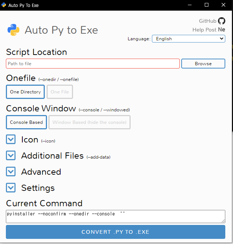Choose Window Based (hide the console)
Viewport: 233px width, 244px height.
tap(90, 122)
